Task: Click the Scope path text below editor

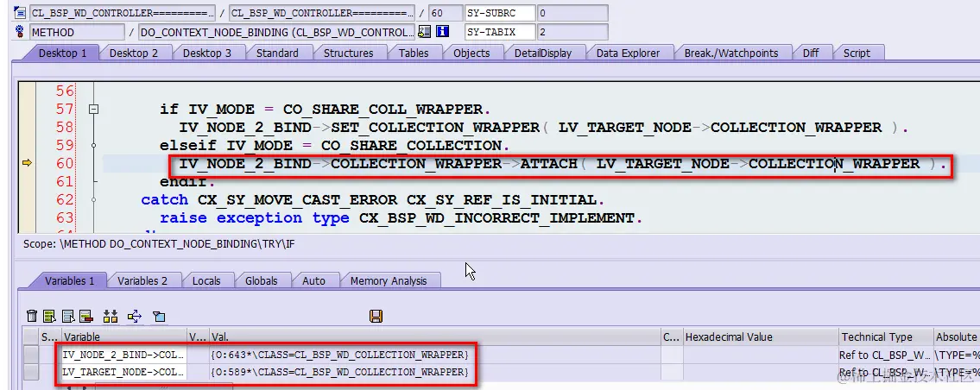Action: [x=159, y=243]
